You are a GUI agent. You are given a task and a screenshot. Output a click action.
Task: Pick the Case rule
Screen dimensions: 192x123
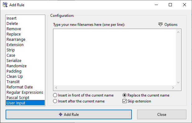point(25,55)
